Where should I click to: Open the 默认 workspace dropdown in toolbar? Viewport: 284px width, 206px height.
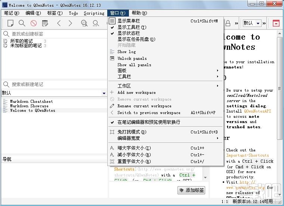coord(258,23)
